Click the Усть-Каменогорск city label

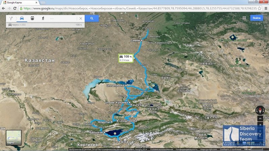tap(160, 43)
